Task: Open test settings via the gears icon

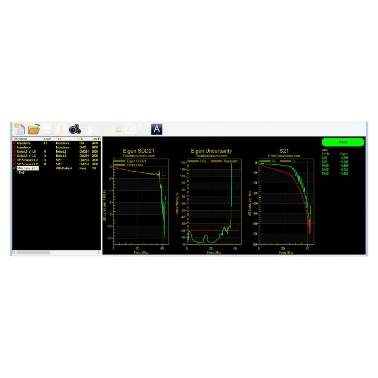Action: [x=75, y=129]
